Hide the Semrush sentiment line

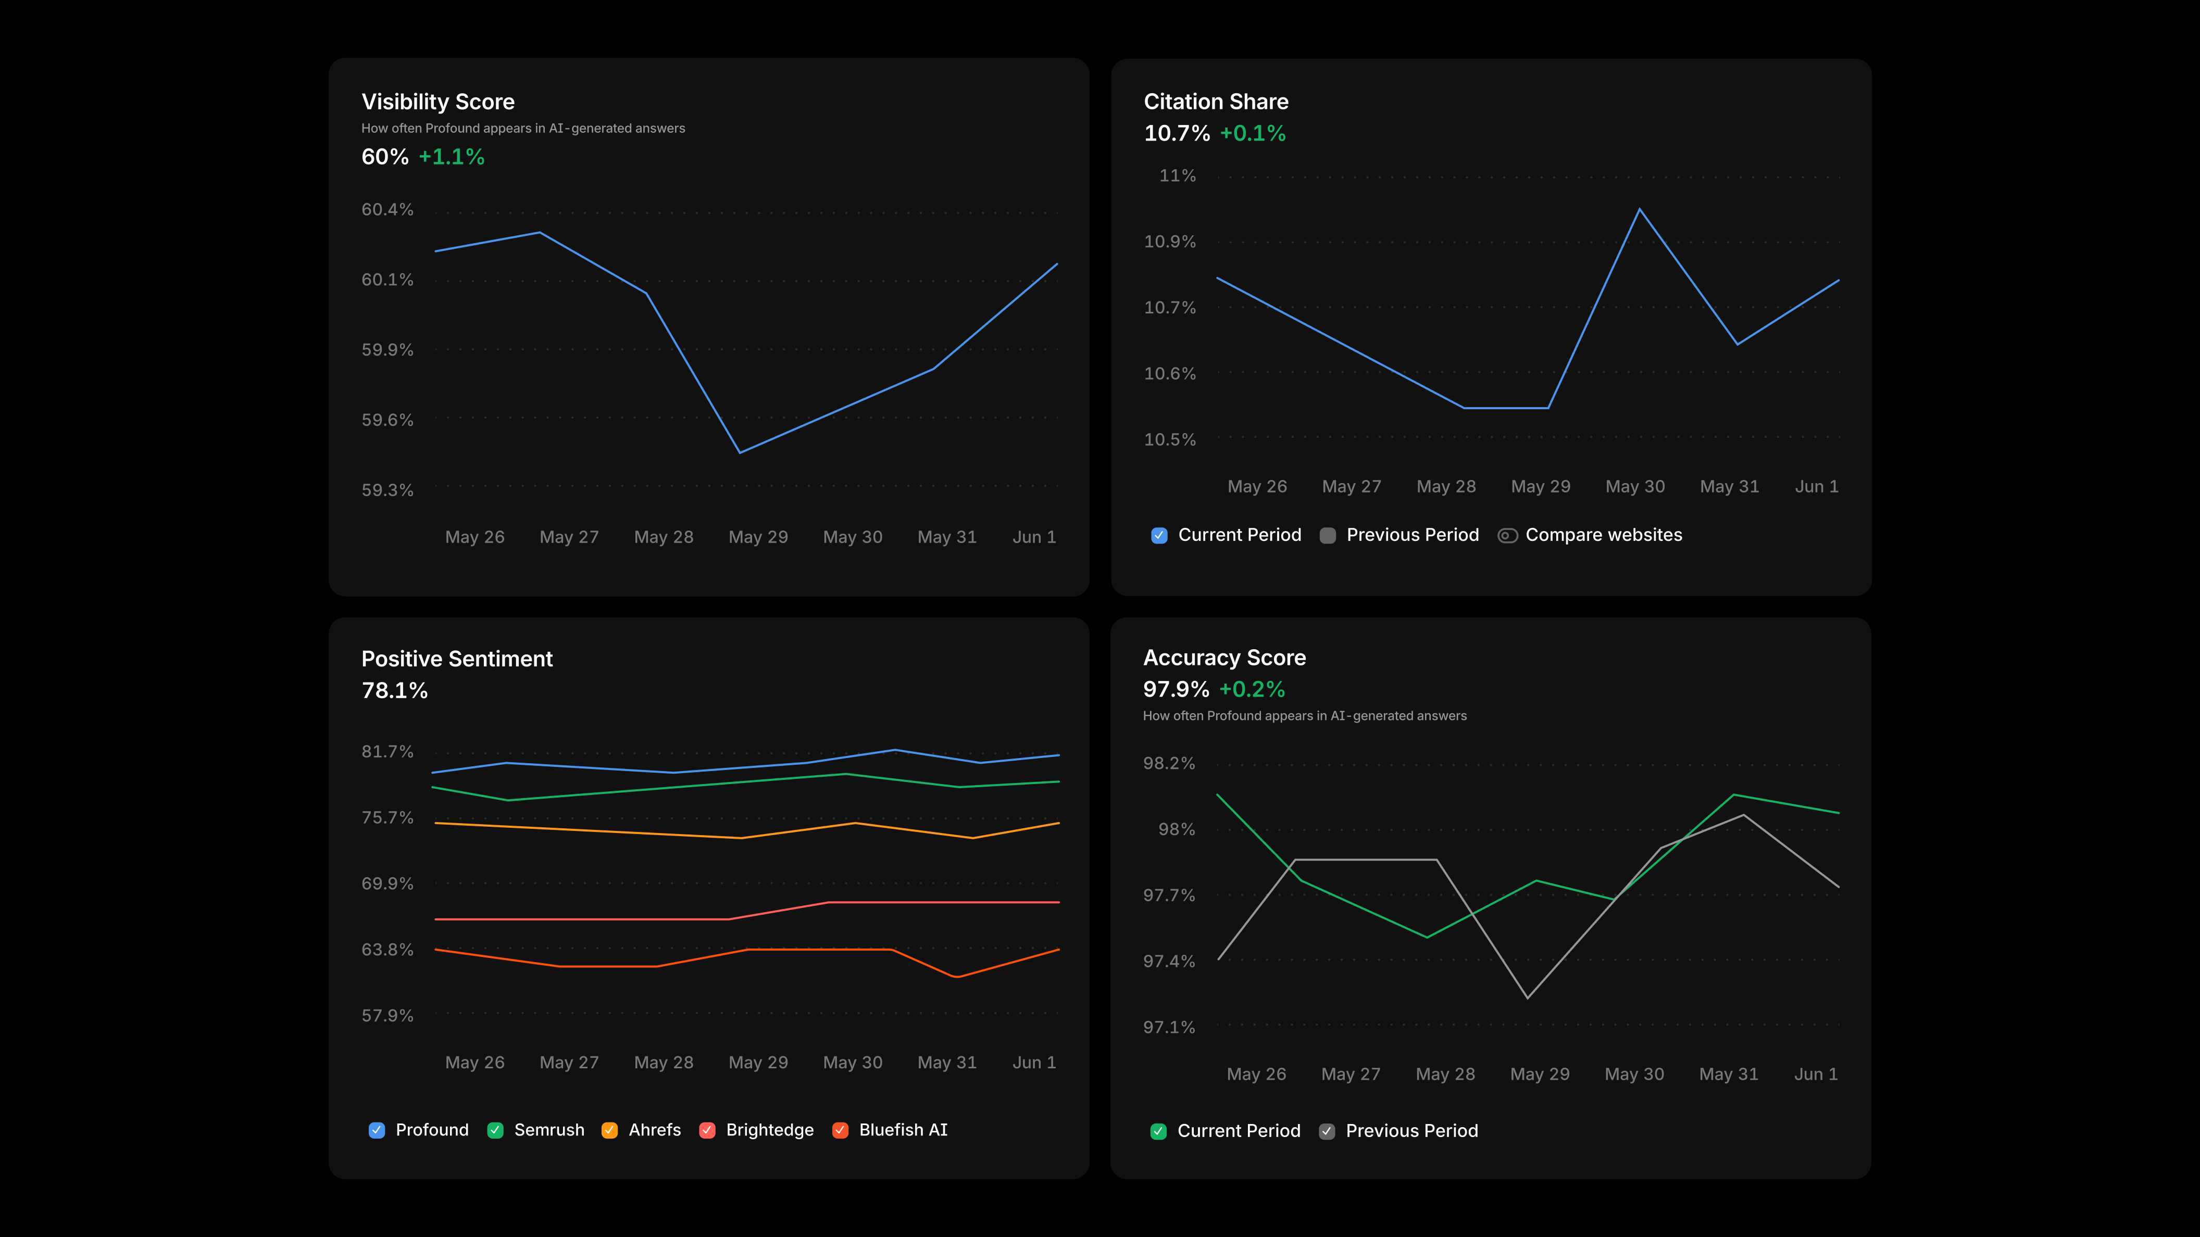pos(495,1130)
